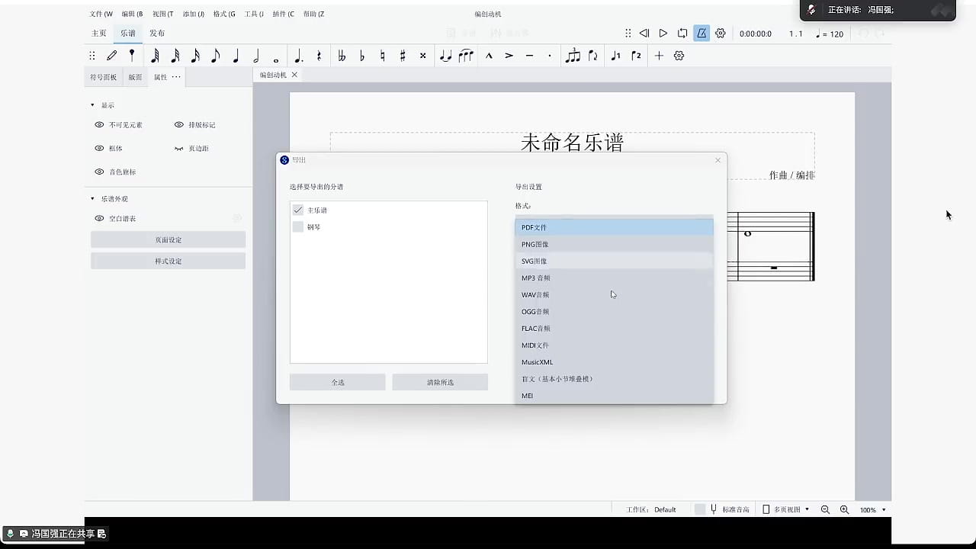
Task: Add a slur
Action: coord(466,56)
